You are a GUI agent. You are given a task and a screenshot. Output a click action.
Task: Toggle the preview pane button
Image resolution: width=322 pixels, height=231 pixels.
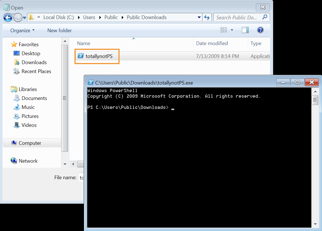pyautogui.click(x=245, y=30)
